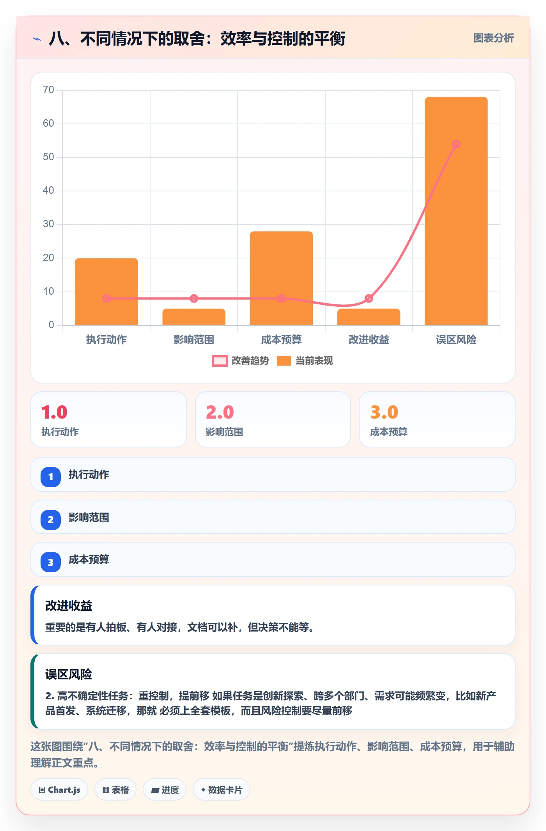This screenshot has width=546, height=831.
Task: Toggle the 改善趋势 legend swatch
Action: [220, 361]
